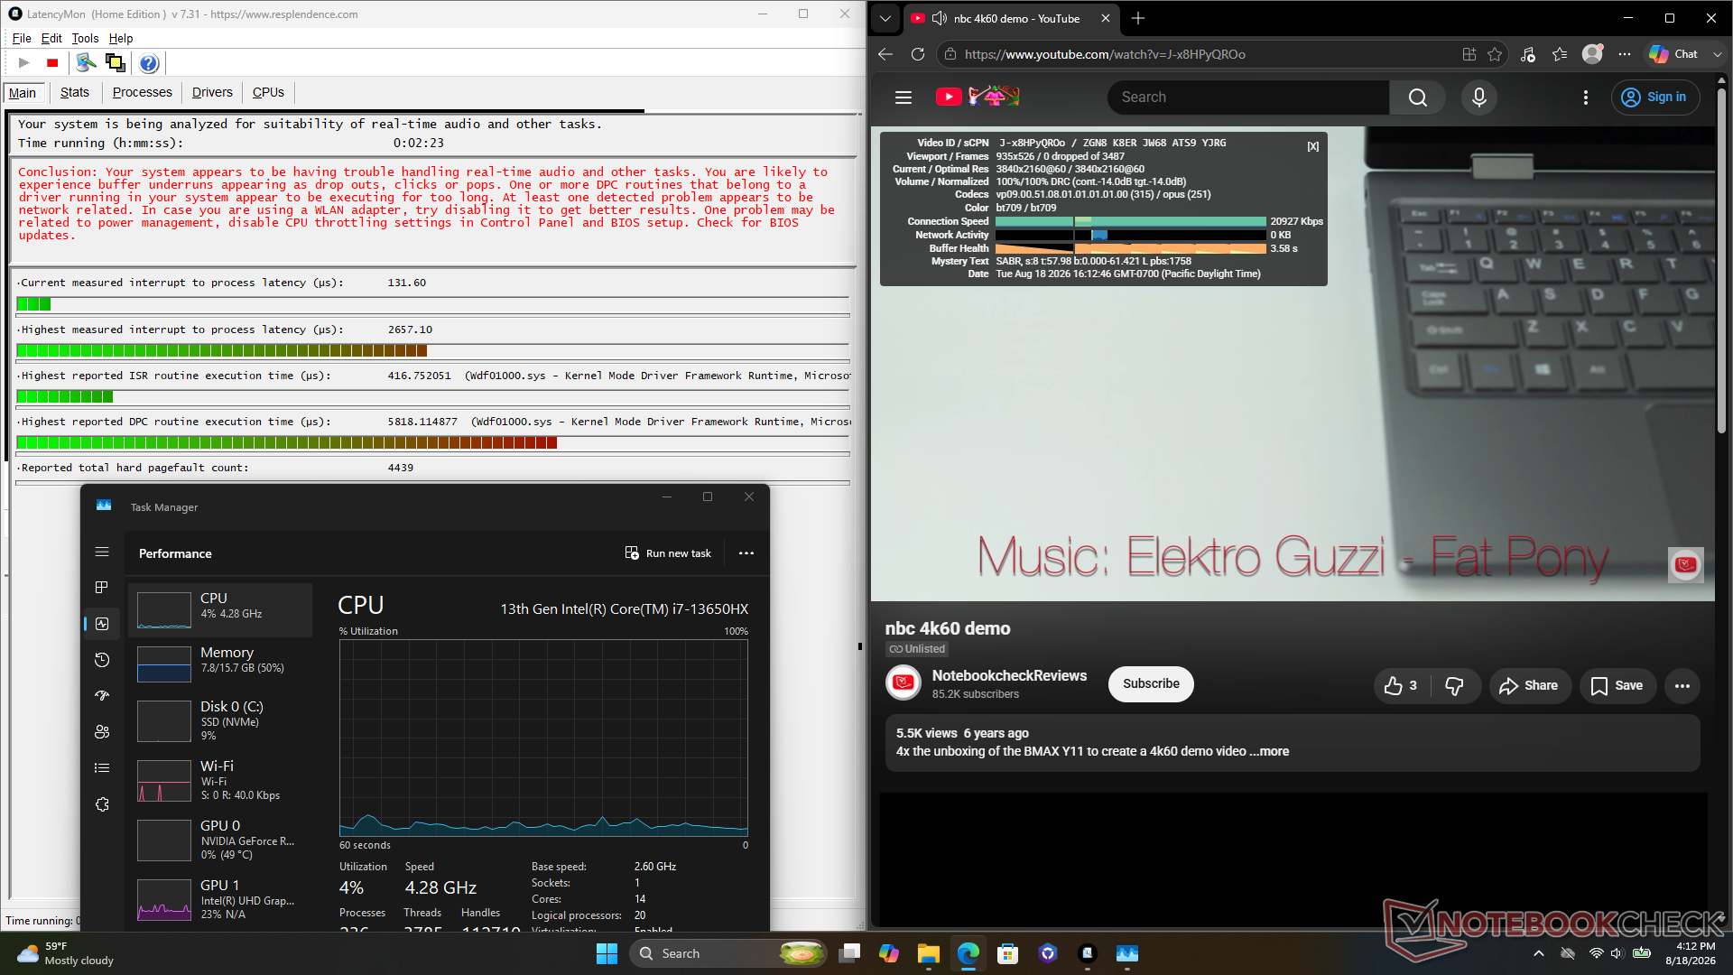This screenshot has width=1733, height=975.
Task: Open Task Manager more options ellipsis
Action: pos(746,553)
